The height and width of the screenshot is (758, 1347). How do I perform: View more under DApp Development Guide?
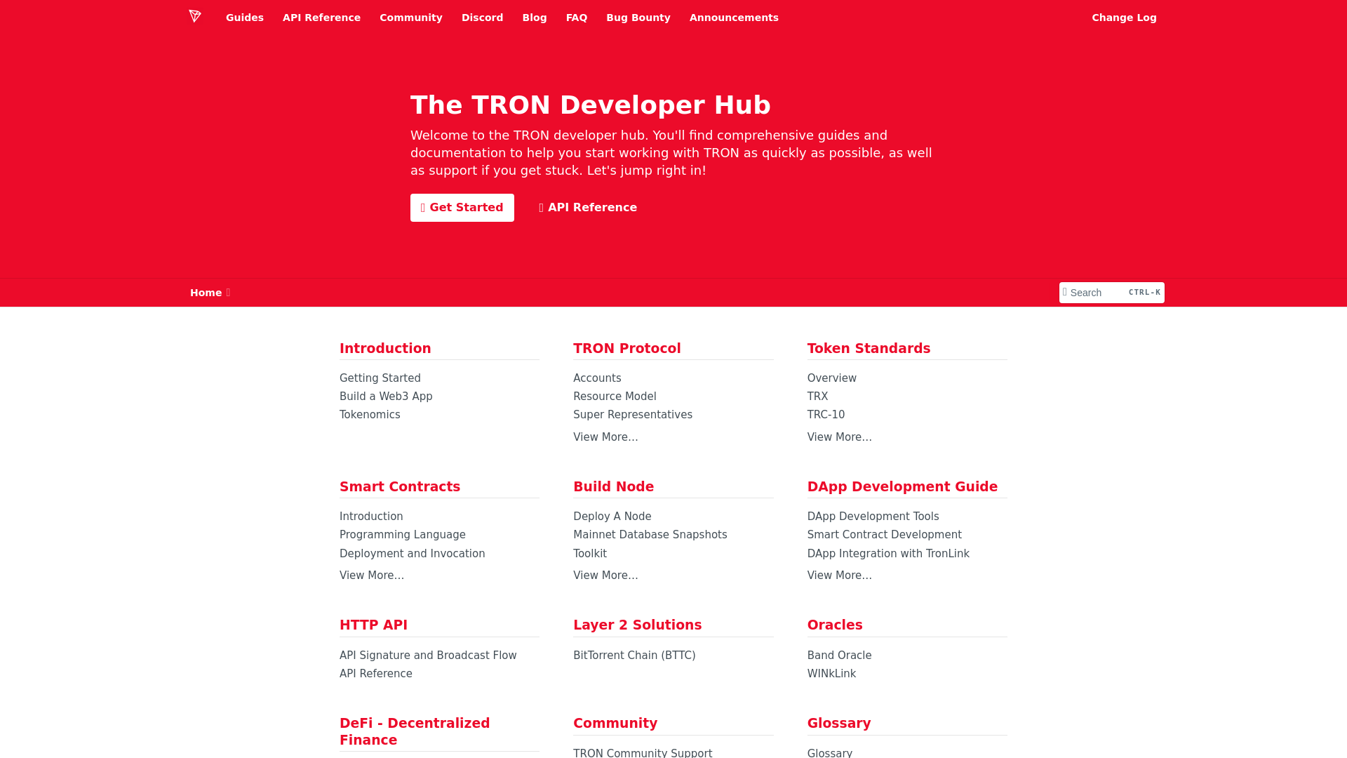[840, 576]
